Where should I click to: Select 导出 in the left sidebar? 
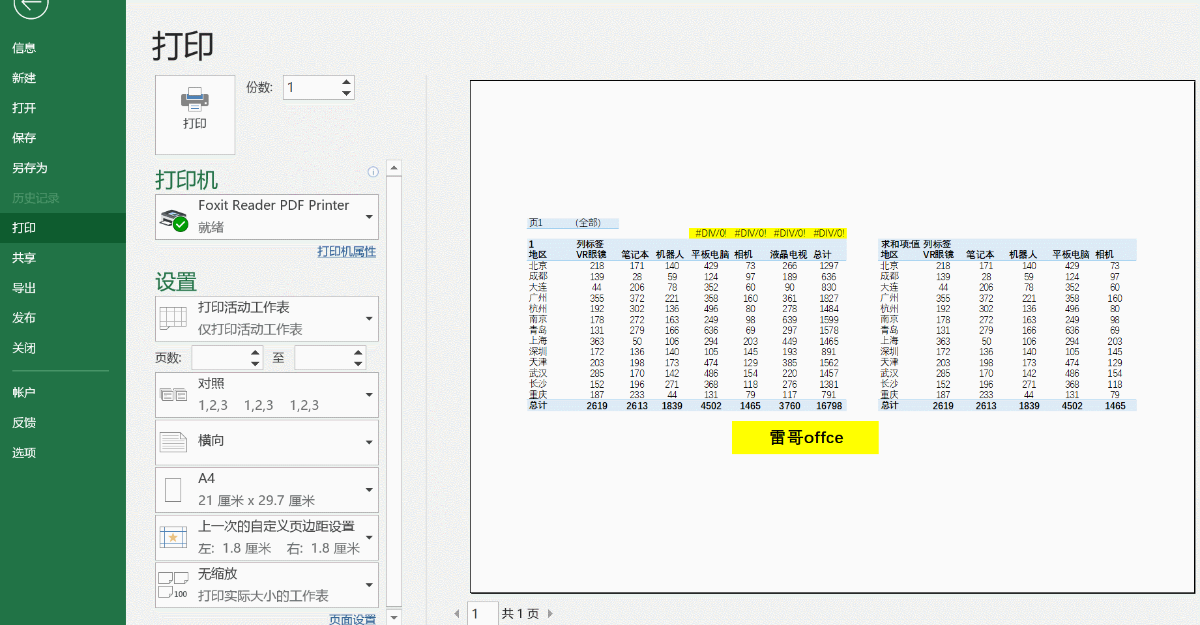click(24, 288)
